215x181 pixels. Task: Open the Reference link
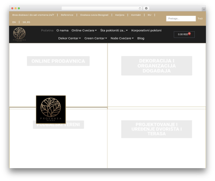pos(67,15)
